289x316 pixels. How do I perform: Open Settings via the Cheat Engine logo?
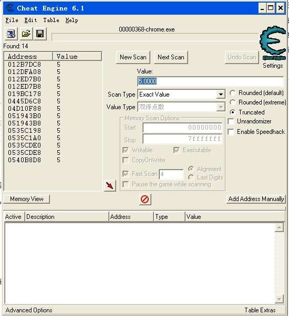[273, 44]
